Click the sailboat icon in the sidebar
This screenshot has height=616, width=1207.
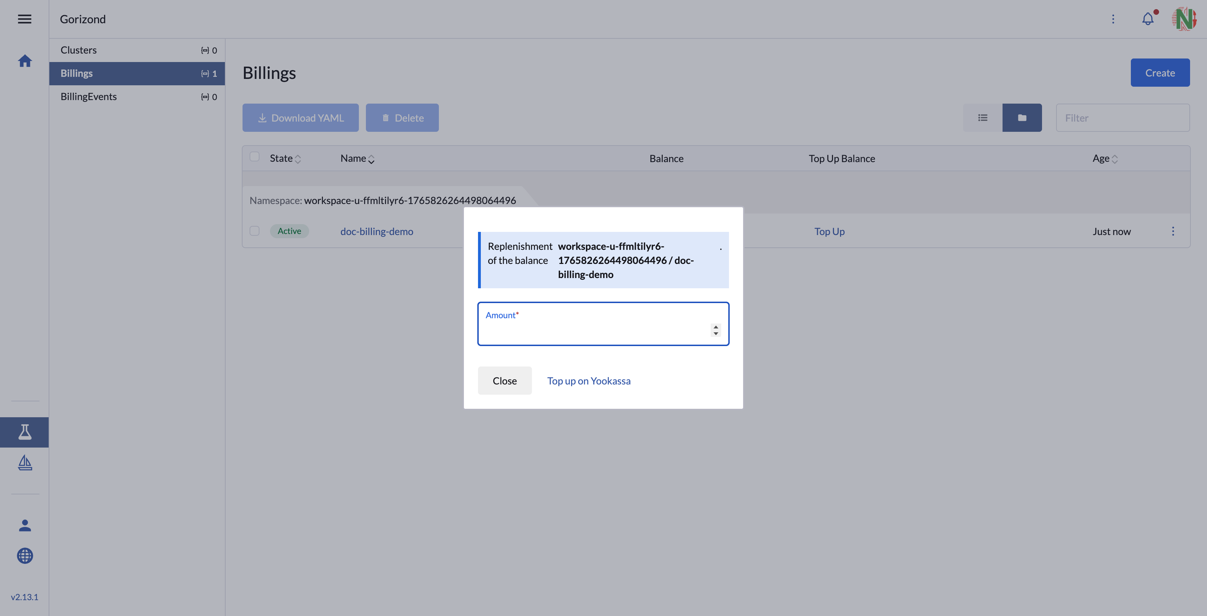24,463
